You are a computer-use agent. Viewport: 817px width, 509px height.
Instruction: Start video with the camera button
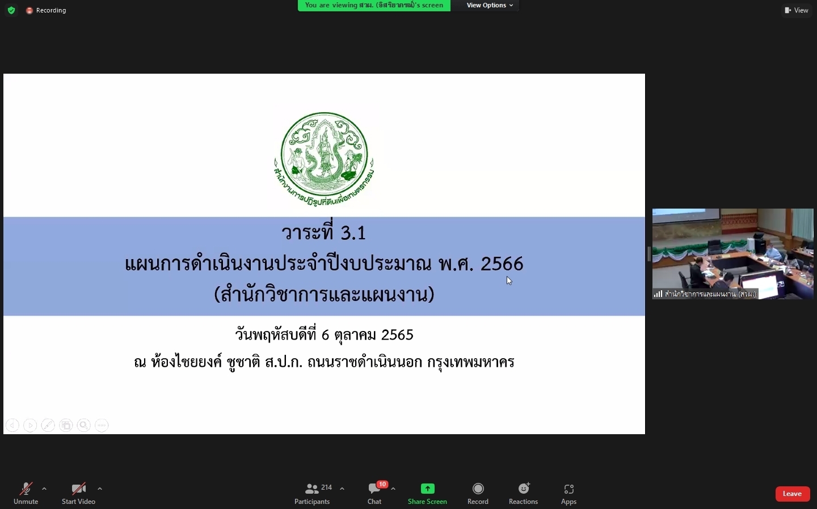point(78,493)
